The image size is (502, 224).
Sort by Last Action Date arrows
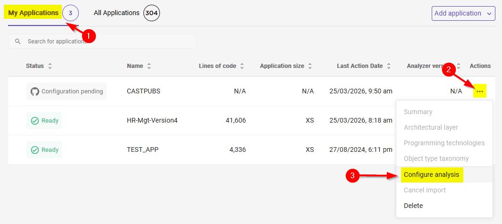[x=389, y=66]
